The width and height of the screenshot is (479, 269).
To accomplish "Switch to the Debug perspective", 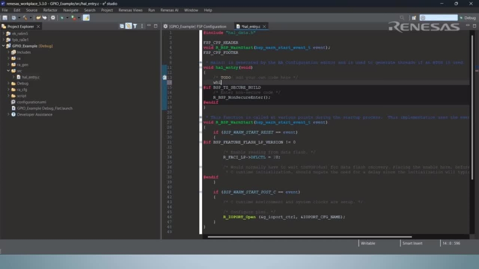I will (468, 18).
